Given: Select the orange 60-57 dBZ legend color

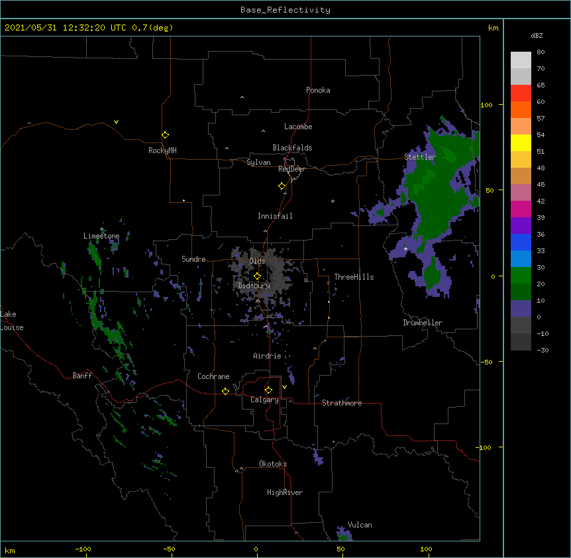Looking at the screenshot, I should point(521,109).
